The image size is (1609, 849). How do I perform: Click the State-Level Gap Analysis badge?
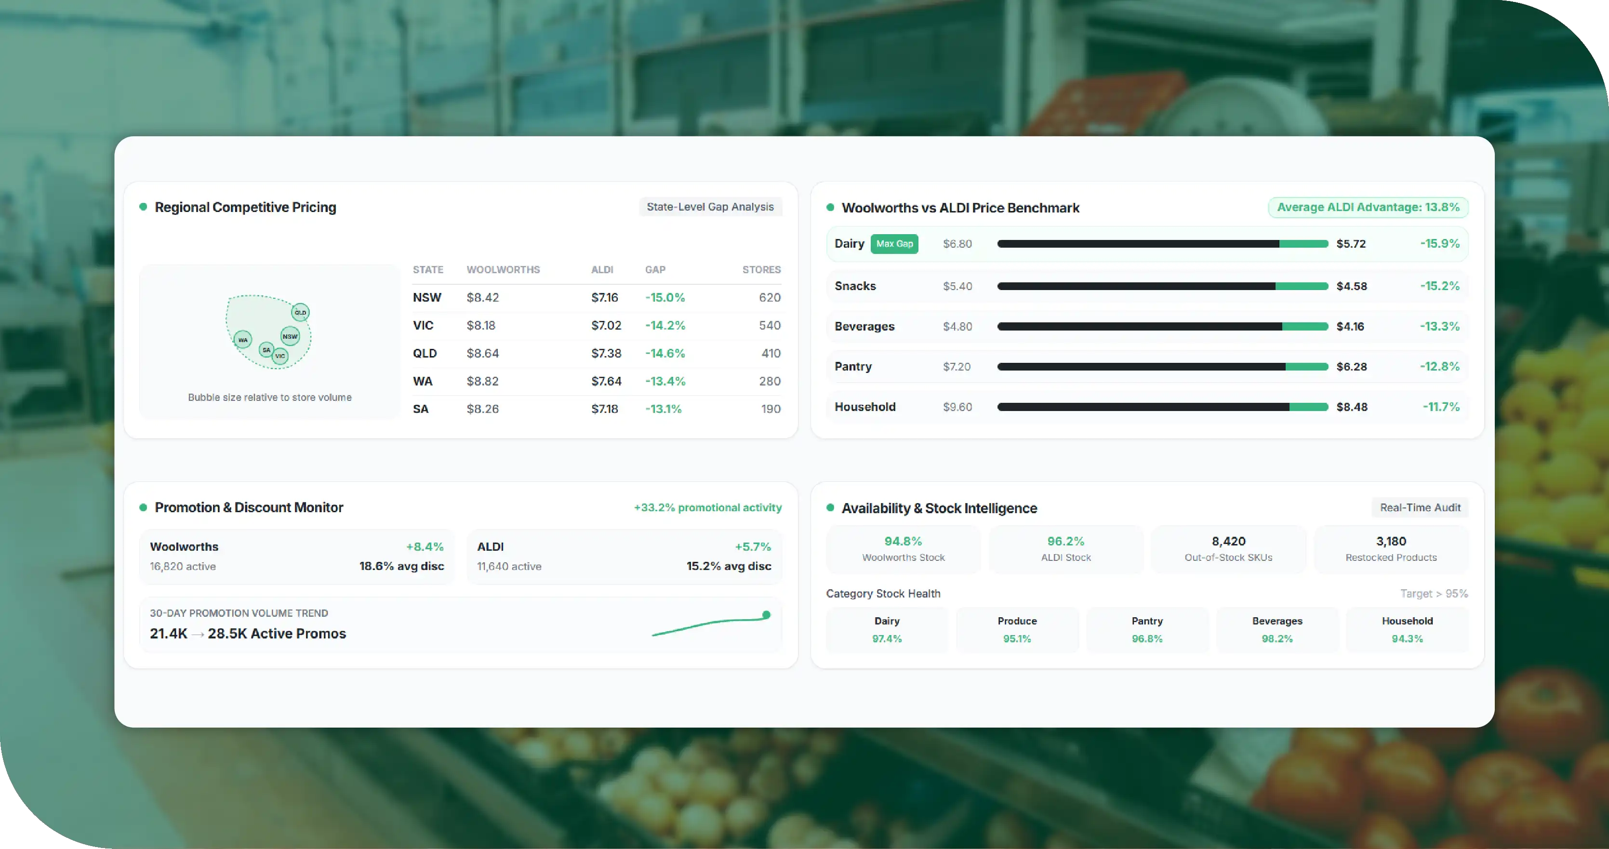coord(710,207)
